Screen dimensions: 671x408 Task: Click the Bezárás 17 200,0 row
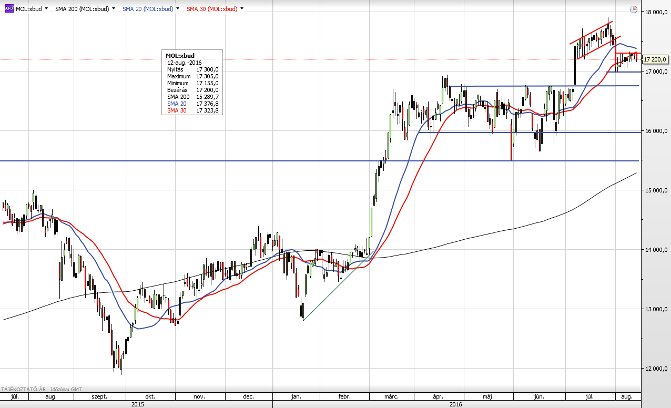192,90
